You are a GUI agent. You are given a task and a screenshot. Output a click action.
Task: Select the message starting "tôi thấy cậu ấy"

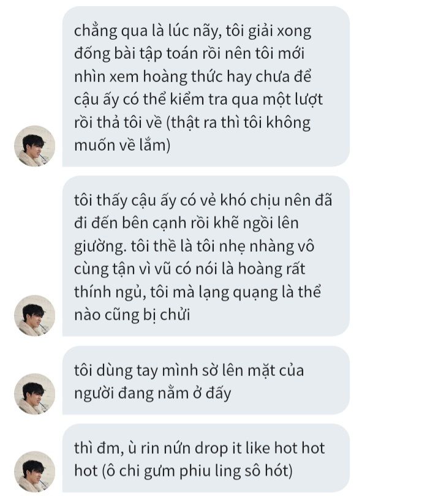[206, 256]
